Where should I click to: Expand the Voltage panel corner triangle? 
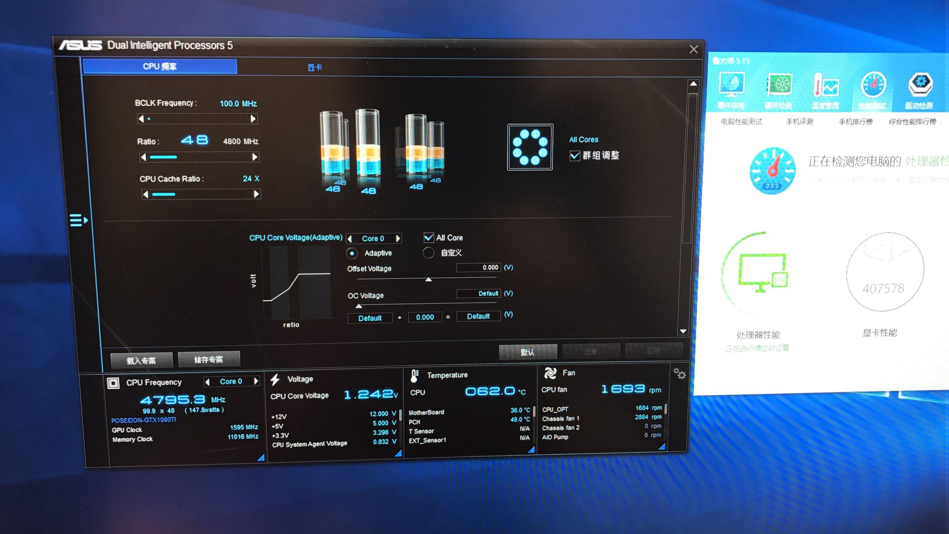pos(398,453)
